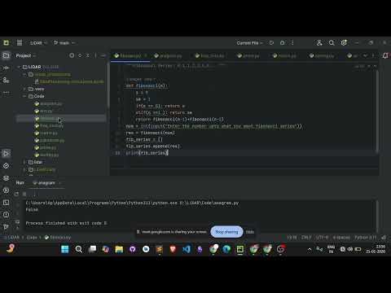Image resolution: width=391 pixels, height=293 pixels.
Task: Open the Project view mode dropdown
Action: point(26,55)
